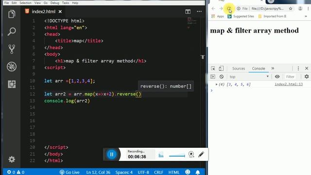Close the index2.html editor tab
Viewport: 311px width, 175px height.
[60, 12]
